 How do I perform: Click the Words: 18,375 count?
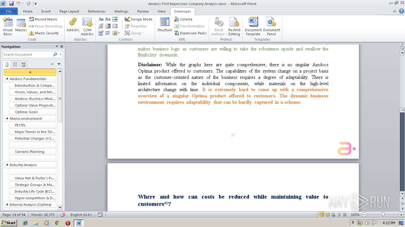click(43, 215)
